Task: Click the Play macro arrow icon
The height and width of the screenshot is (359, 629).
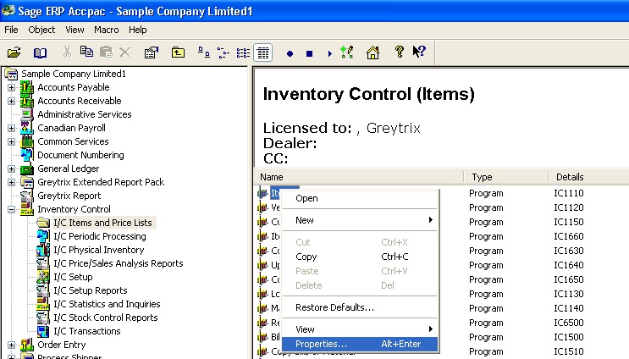Action: 330,53
